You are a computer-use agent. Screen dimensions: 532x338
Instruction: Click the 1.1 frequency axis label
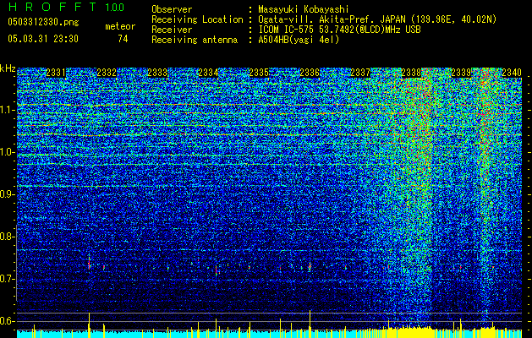(8, 110)
